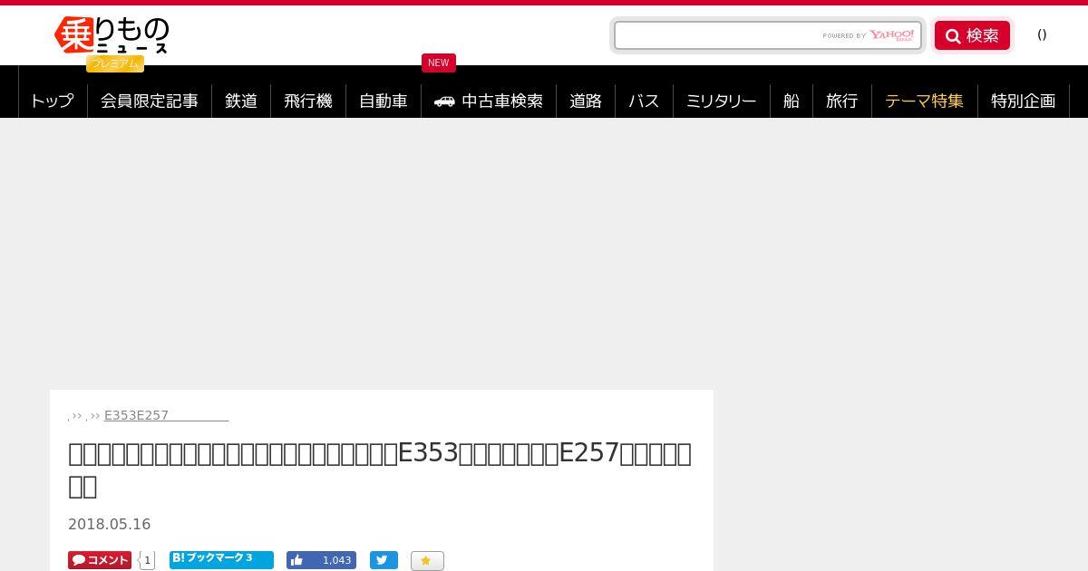Open the E353E257 breadcrumb link
The height and width of the screenshot is (571, 1088).
point(166,415)
